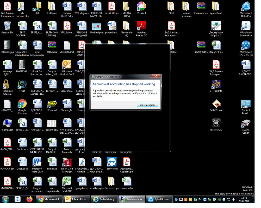Select the SetMTU.exe desktop icon

click(x=216, y=105)
